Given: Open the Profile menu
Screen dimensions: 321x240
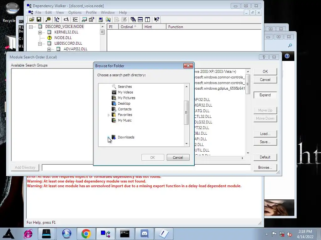Looking at the screenshot, I should 91,12.
